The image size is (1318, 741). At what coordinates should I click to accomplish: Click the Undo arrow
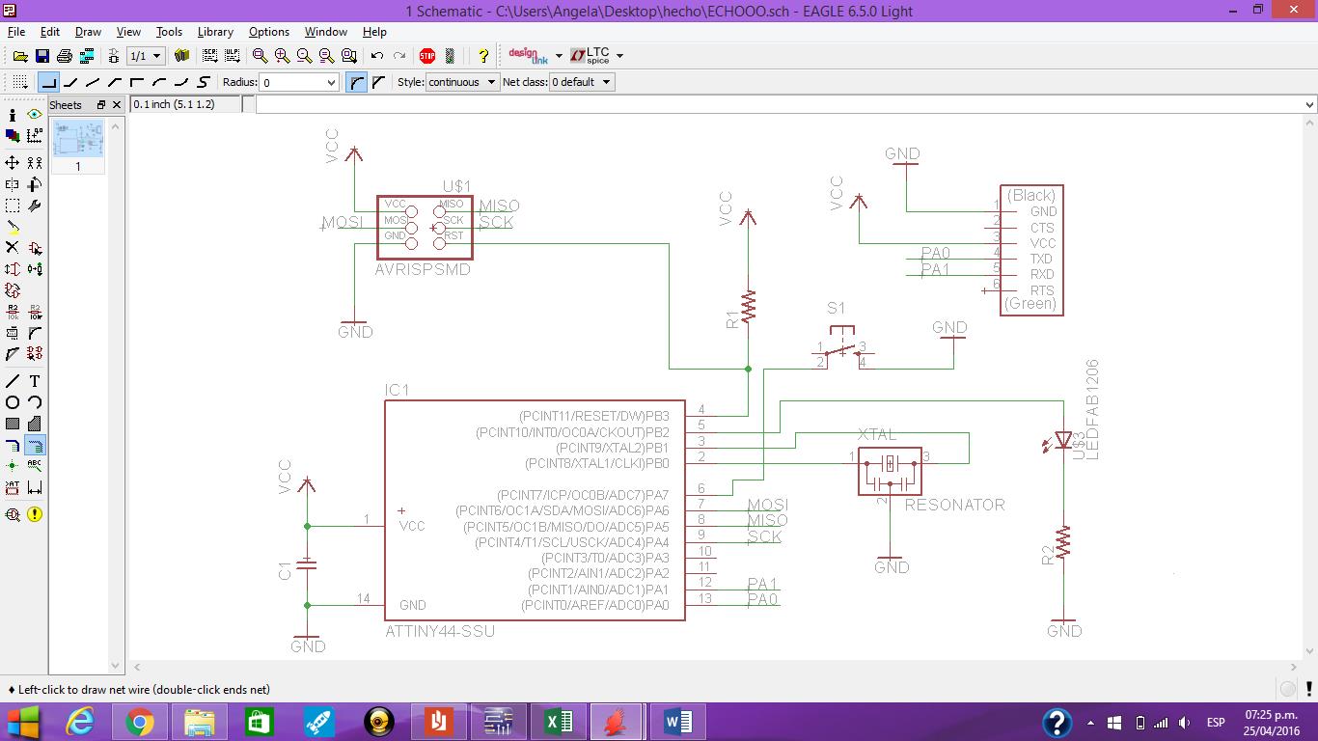pos(377,56)
